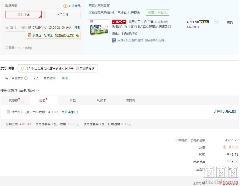Click the product price ¥94.90
This screenshot has height=186, width=240.
[193, 22]
